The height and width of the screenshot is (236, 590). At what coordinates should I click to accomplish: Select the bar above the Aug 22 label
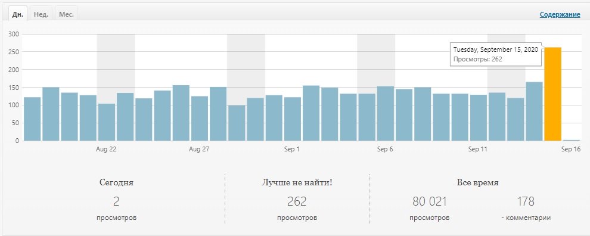coord(107,122)
